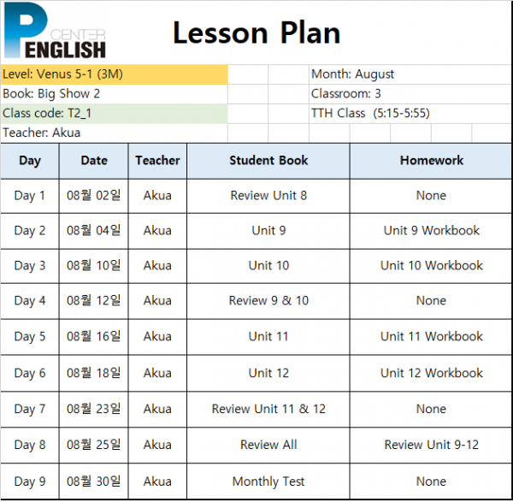This screenshot has height=502, width=513.
Task: Select the yellow Level: Venus 5-1 cell
Action: tap(114, 74)
